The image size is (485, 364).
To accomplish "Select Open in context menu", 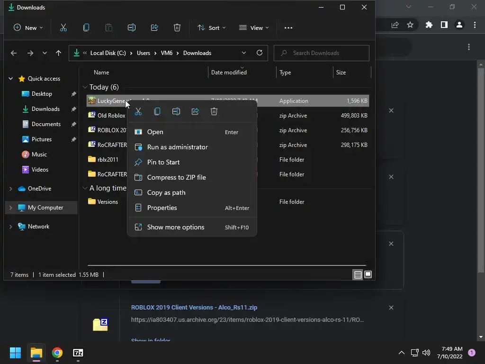I will point(192,132).
